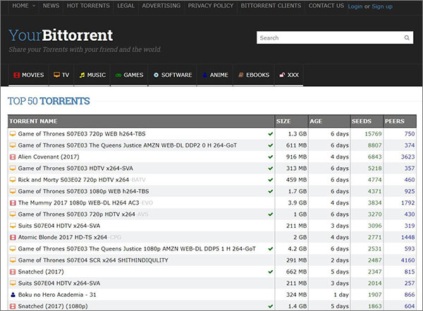Open the Movies category tab
Screen dimensions: 423x311
(x=29, y=75)
